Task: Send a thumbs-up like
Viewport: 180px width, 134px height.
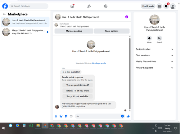Action: click(x=128, y=116)
